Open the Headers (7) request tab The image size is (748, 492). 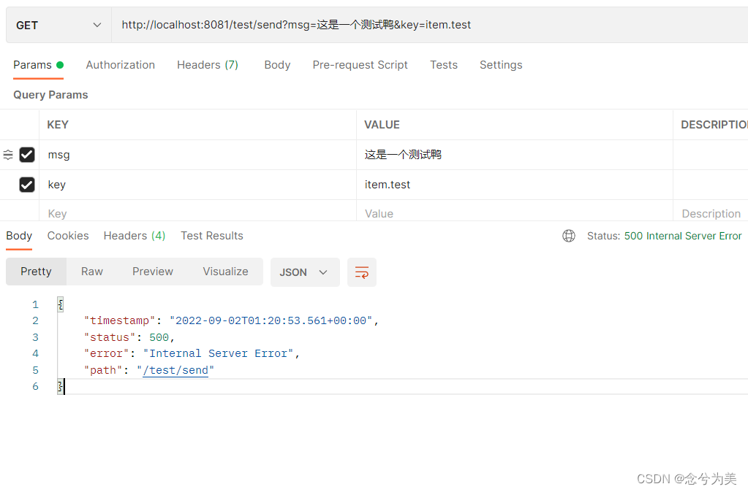pyautogui.click(x=207, y=65)
